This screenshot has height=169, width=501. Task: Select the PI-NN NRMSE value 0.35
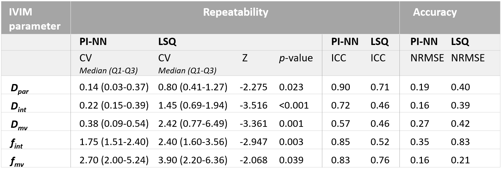pos(419,142)
